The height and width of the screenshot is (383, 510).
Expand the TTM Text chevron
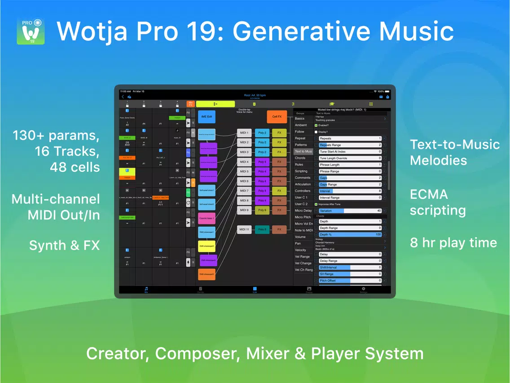(x=385, y=119)
